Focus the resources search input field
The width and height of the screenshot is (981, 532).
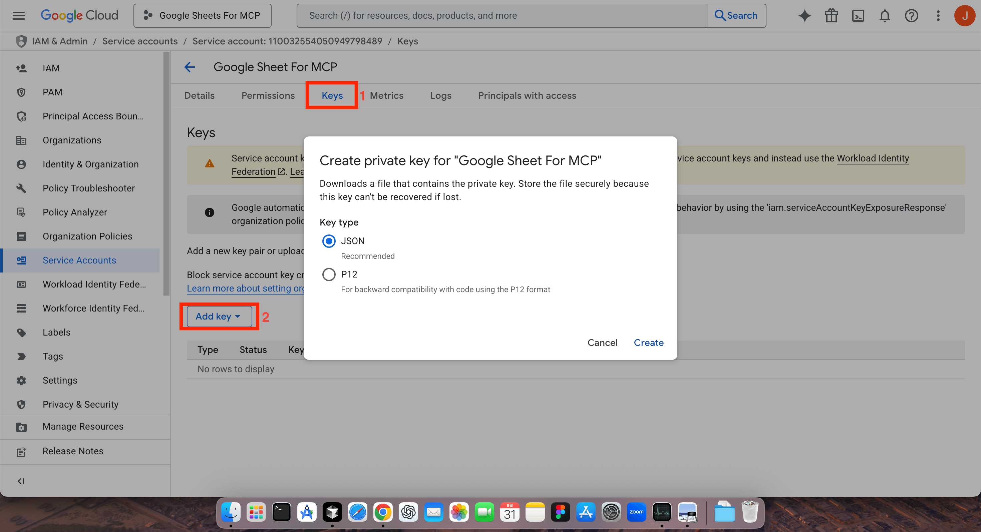[502, 16]
